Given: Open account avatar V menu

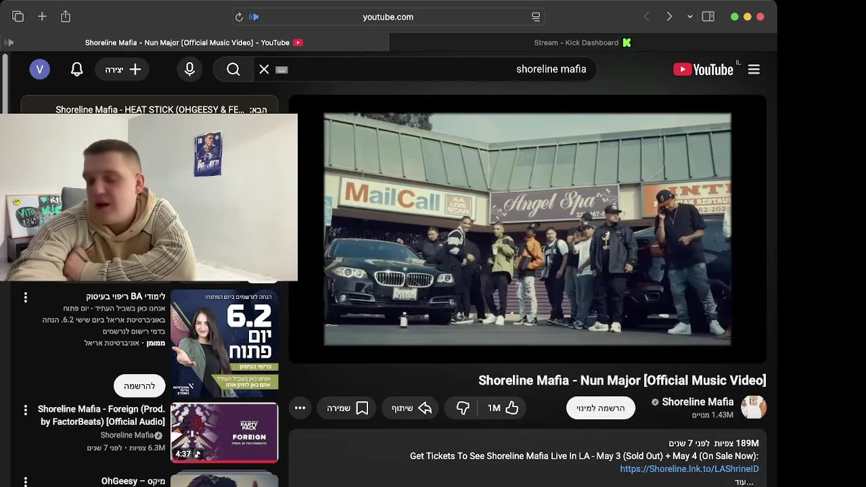Looking at the screenshot, I should [39, 69].
